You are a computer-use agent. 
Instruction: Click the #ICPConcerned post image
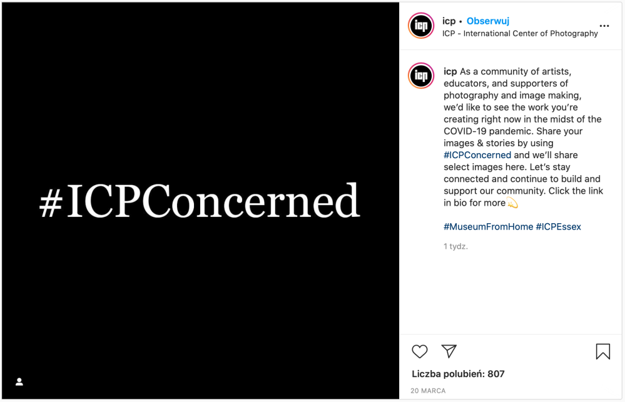tap(200, 201)
